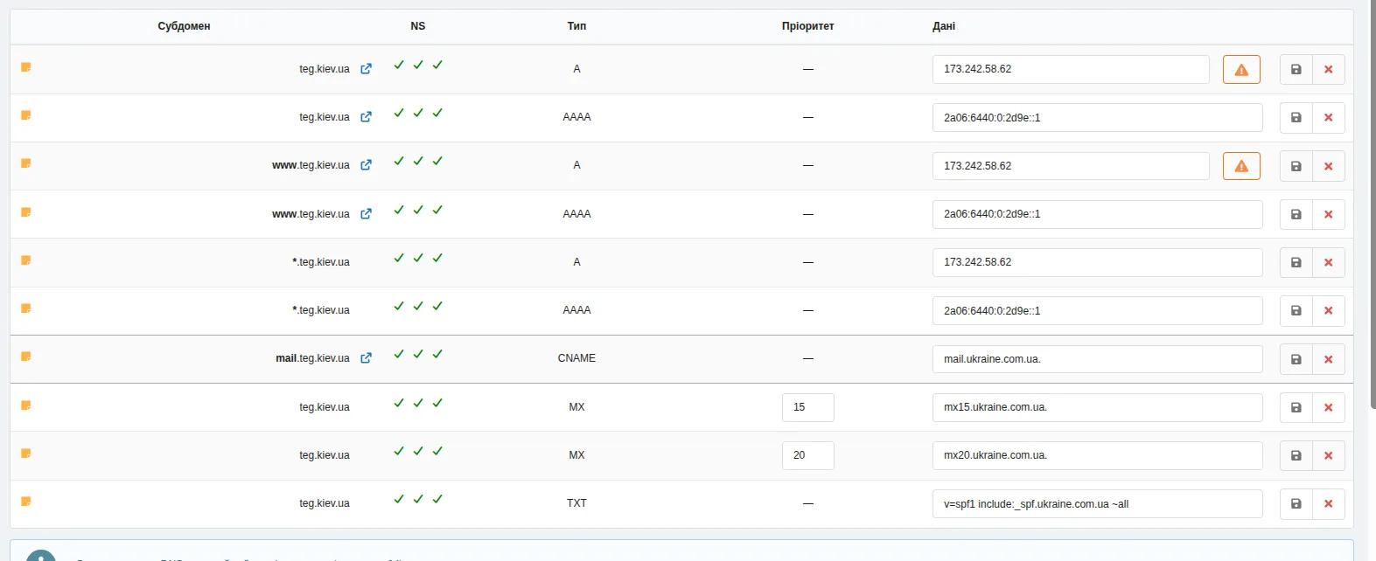Viewport: 1376px width, 561px height.
Task: Open teg.kiev.ua external link in A row
Action: 366,69
